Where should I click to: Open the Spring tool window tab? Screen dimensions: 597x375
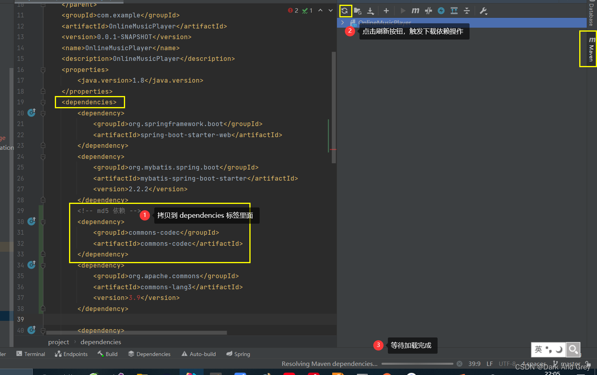pyautogui.click(x=238, y=354)
